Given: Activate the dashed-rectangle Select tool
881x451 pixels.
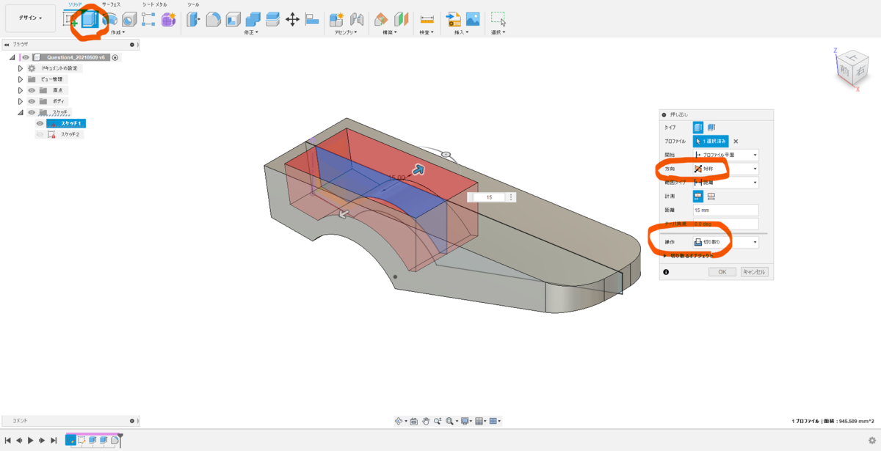Looking at the screenshot, I should coord(498,20).
